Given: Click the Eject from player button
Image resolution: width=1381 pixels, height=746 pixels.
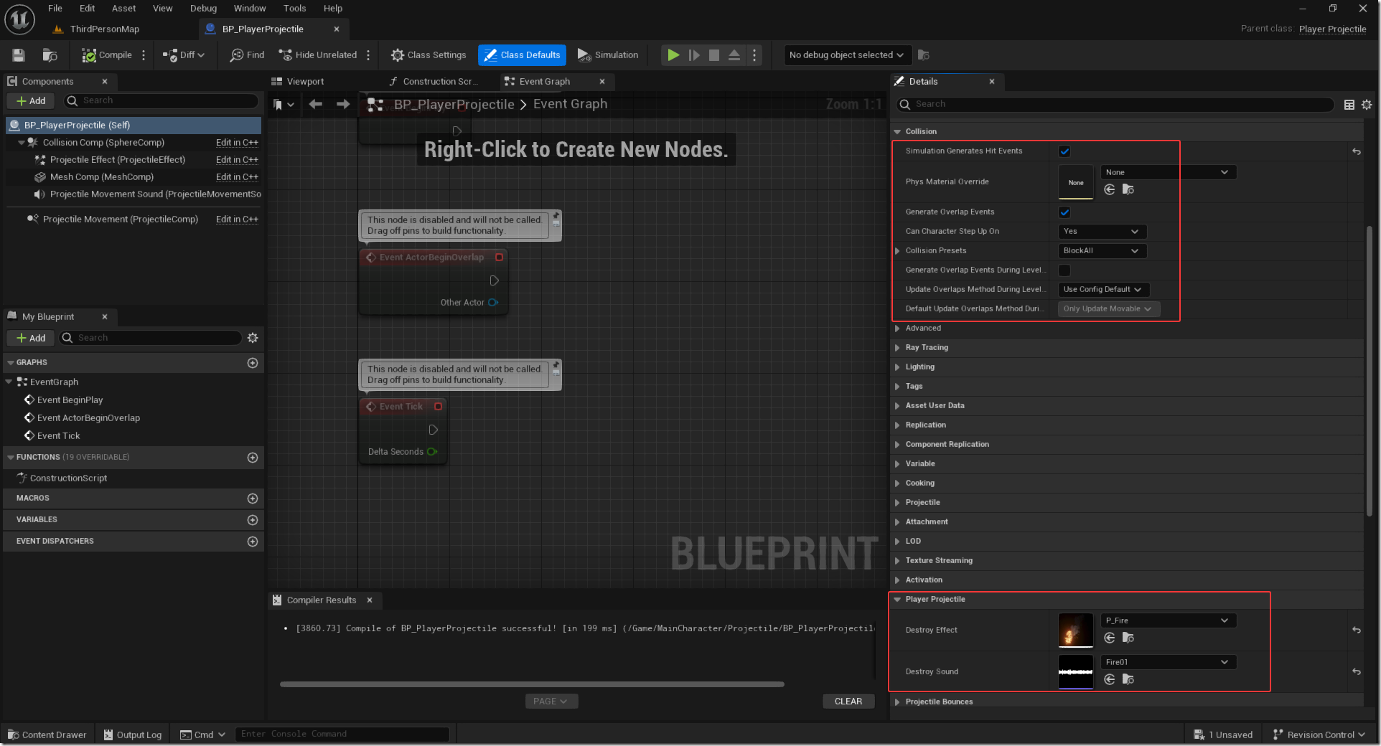Looking at the screenshot, I should (734, 55).
